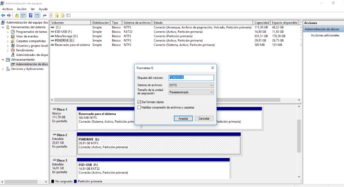Uncheck the Dar formato rápido checkbox
344x187 pixels.
pyautogui.click(x=139, y=102)
